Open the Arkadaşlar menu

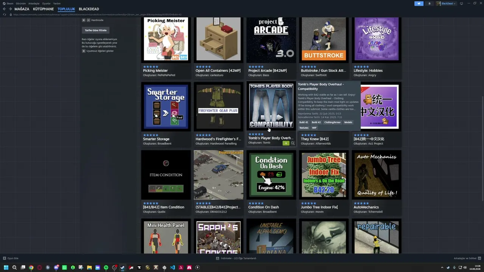click(x=34, y=3)
